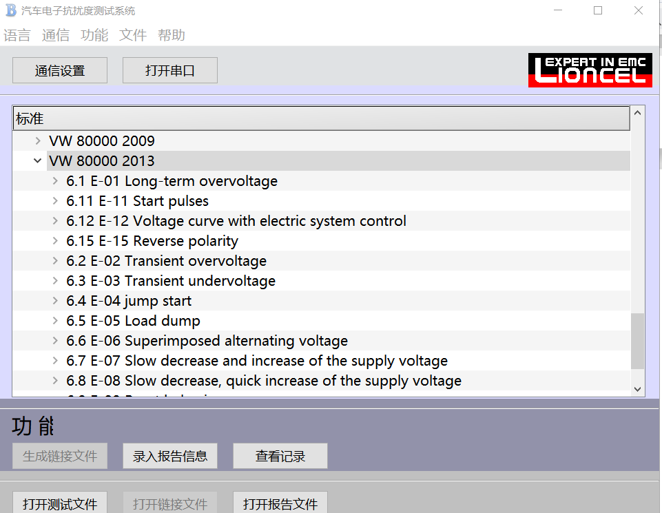The height and width of the screenshot is (513, 662).
Task: Click the tree list scroll-down arrow
Action: click(x=637, y=389)
